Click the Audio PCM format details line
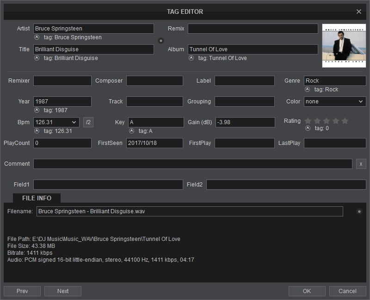The height and width of the screenshot is (300, 370). (101, 260)
